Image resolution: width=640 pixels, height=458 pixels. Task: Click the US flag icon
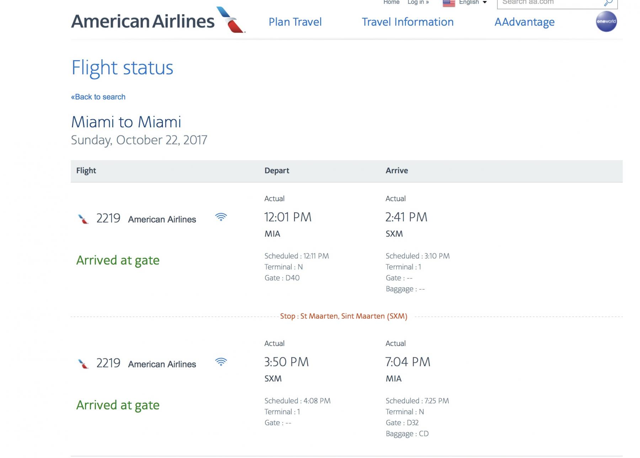[x=449, y=3]
